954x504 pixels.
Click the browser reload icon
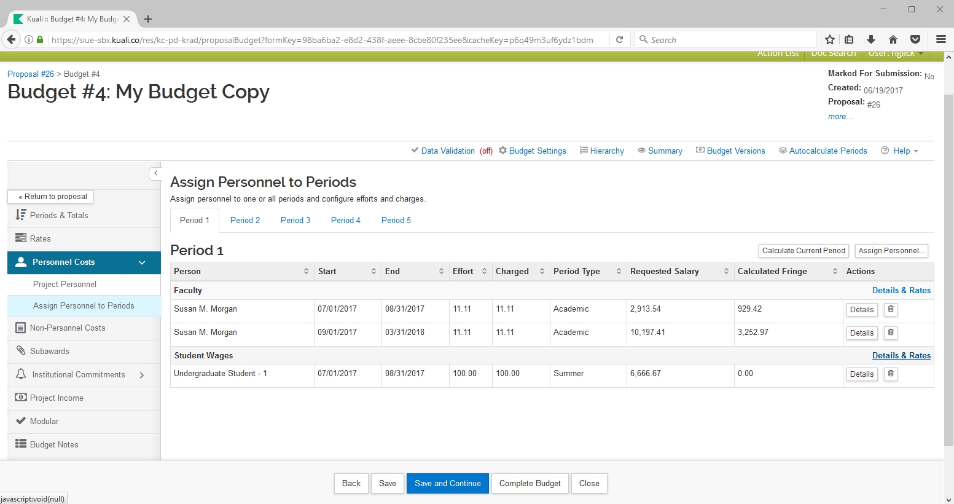pos(620,40)
